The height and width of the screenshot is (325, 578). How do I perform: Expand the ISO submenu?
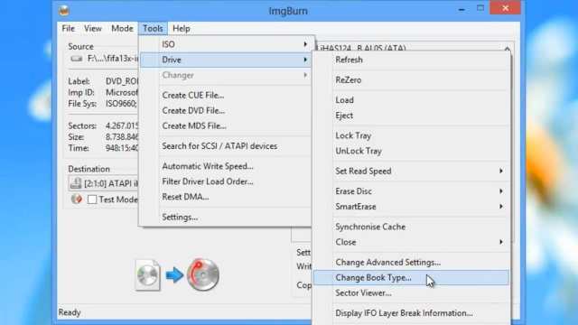point(227,44)
